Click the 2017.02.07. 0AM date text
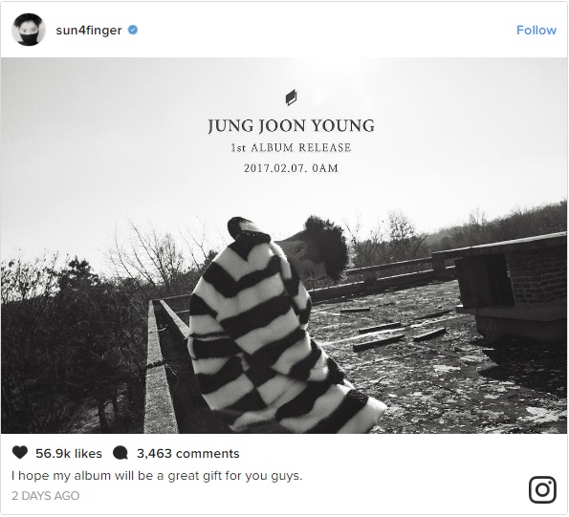 tap(291, 168)
